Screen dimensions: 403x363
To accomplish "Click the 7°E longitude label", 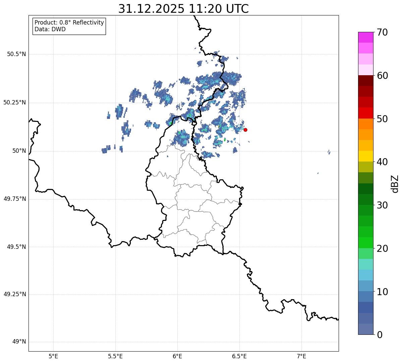I will point(302,356).
